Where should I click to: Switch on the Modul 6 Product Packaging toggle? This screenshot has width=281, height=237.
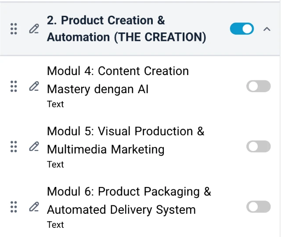(258, 207)
